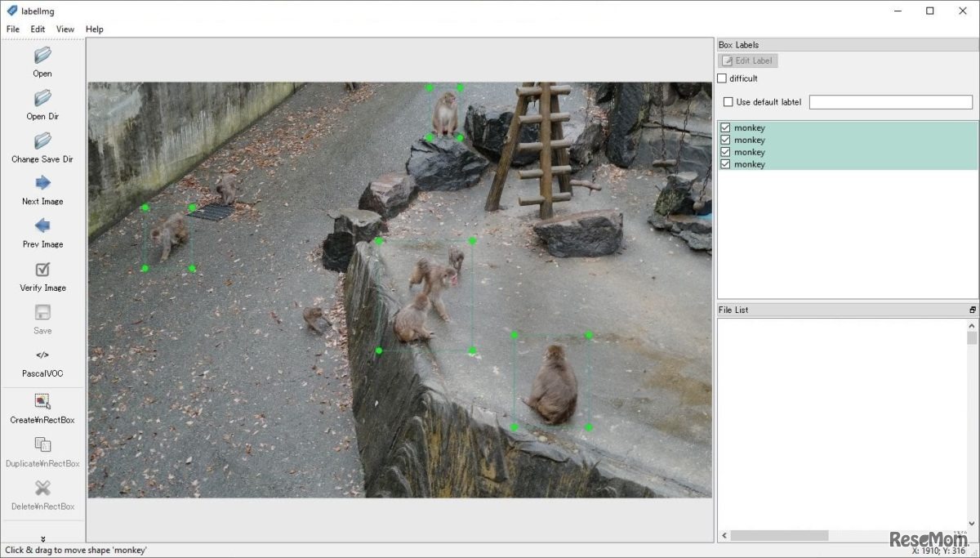Viewport: 980px width, 558px height.
Task: Select the Change Save Dir icon
Action: click(42, 141)
